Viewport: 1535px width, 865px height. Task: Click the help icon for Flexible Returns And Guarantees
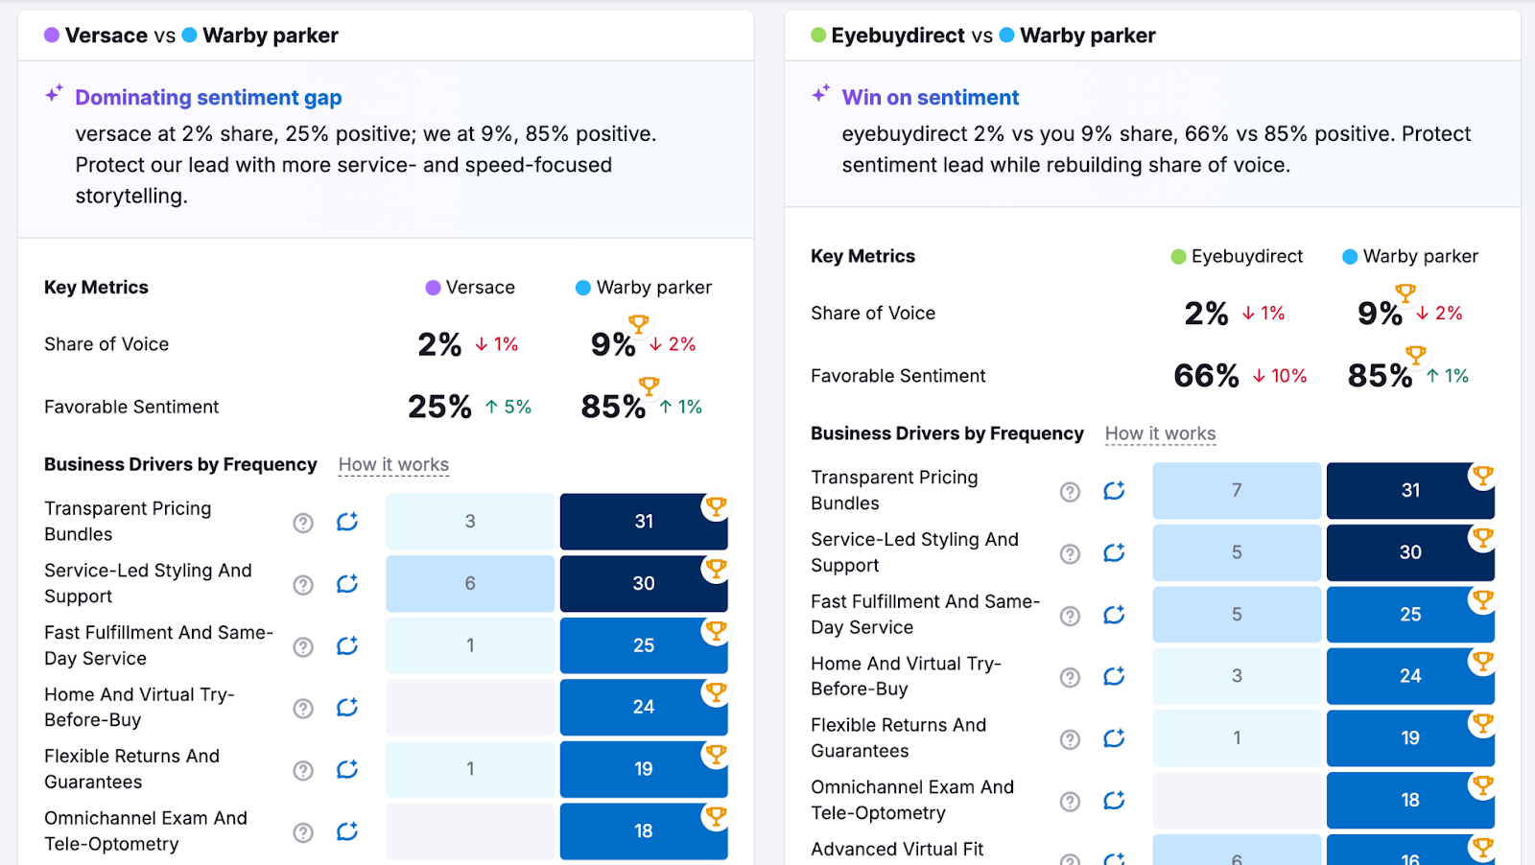click(x=302, y=769)
